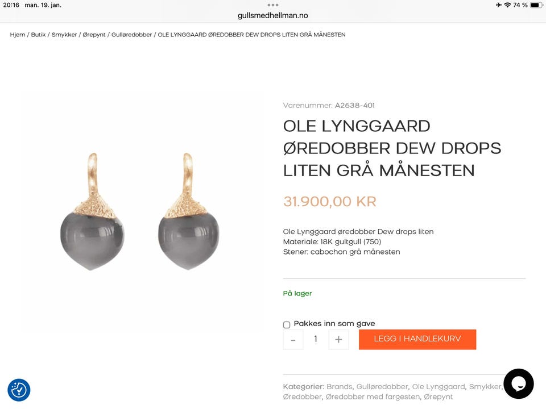
Task: Tap the Wi-Fi status icon
Action: coord(507,5)
